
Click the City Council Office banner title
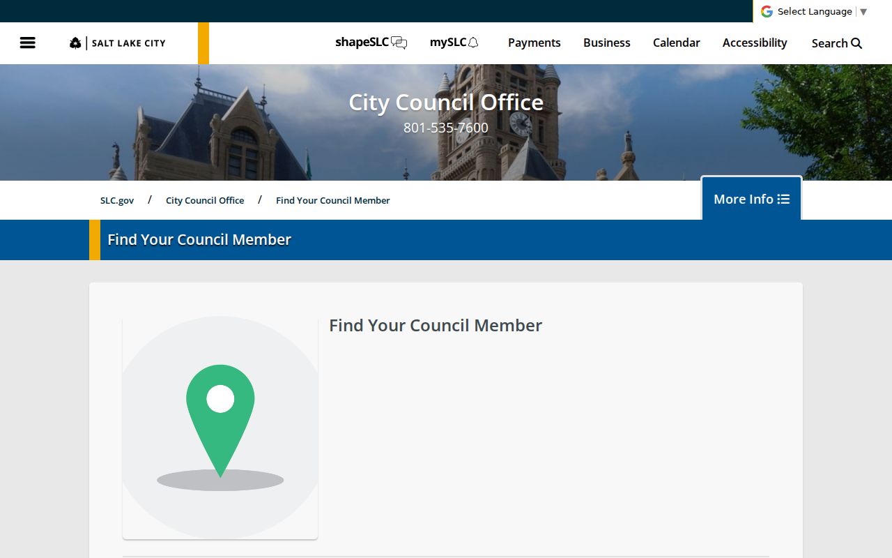point(446,102)
